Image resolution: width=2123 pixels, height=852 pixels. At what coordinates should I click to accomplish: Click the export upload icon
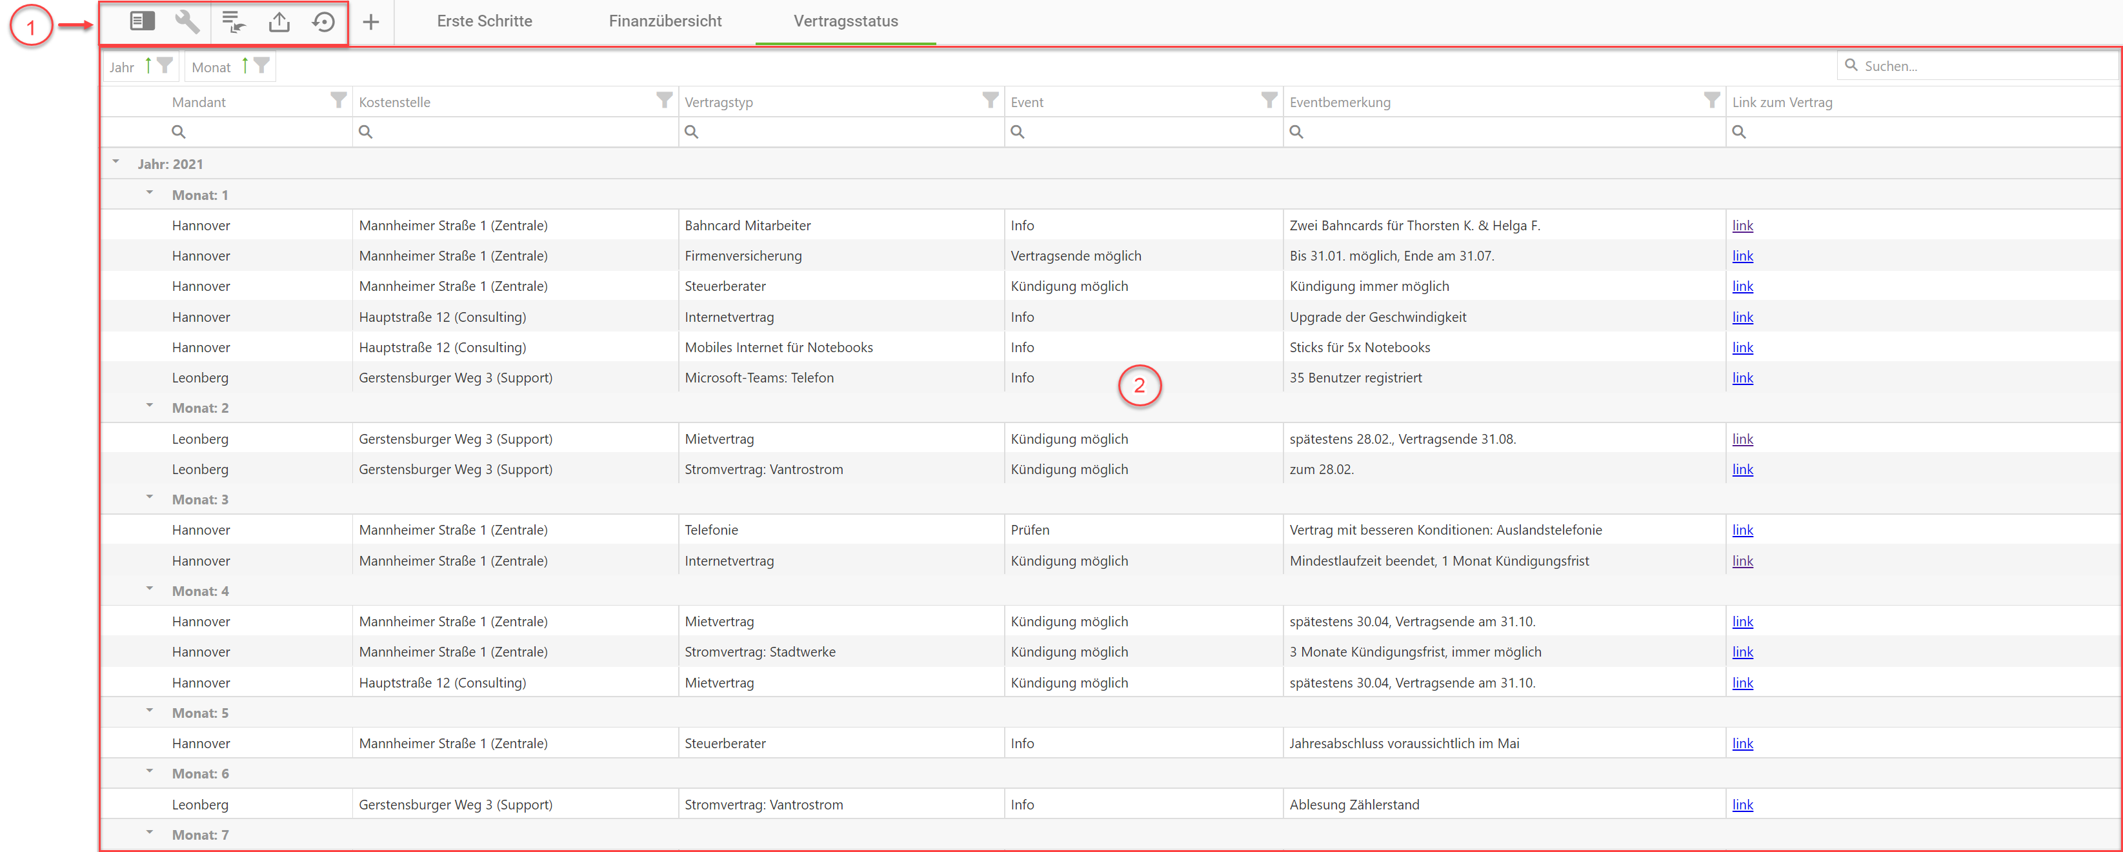tap(279, 21)
